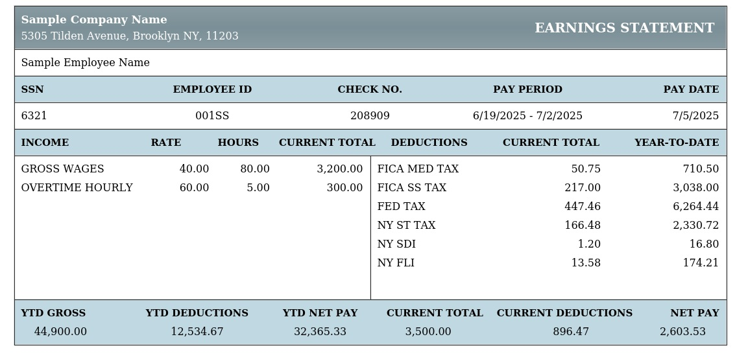Viewport: 737px width, 363px height.
Task: Click the pay date 7/5/2025
Action: 695,116
